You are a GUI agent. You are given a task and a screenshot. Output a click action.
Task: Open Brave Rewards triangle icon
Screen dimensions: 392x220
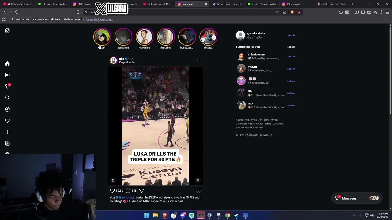point(299,12)
